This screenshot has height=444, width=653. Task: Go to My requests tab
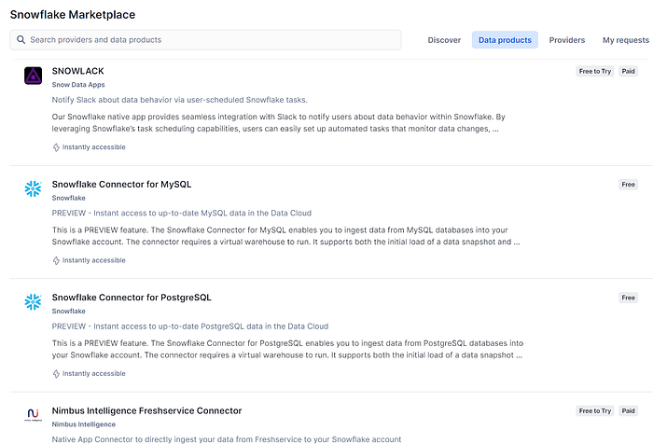click(625, 40)
